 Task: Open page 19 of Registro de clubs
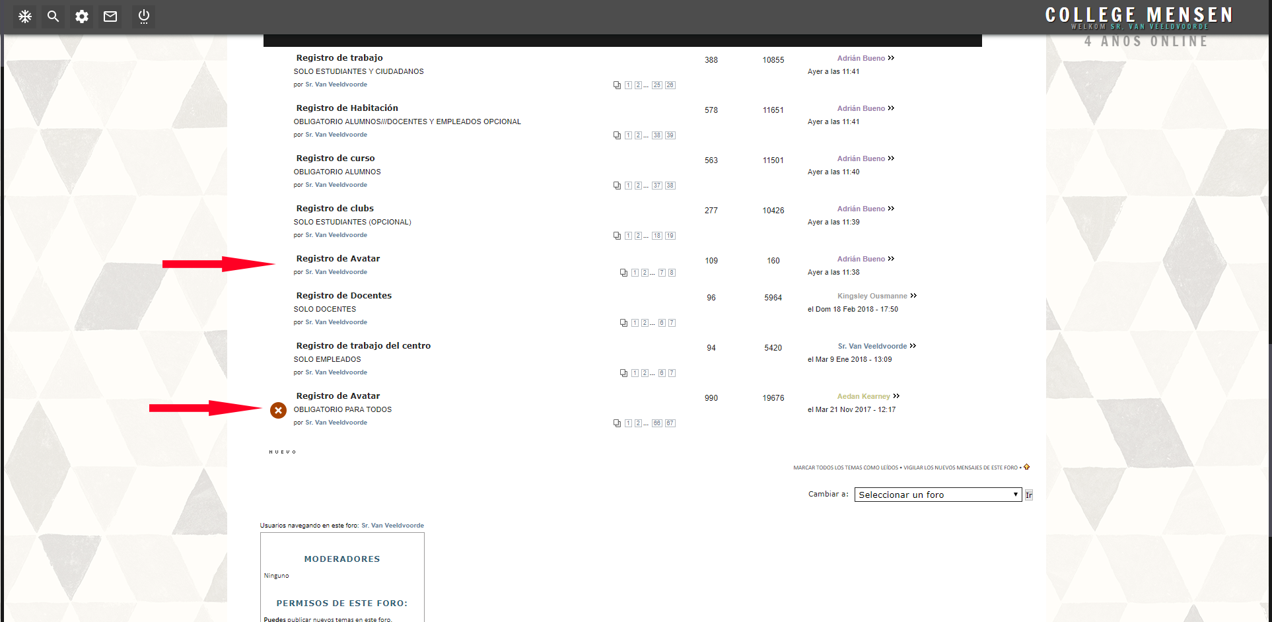(x=670, y=236)
